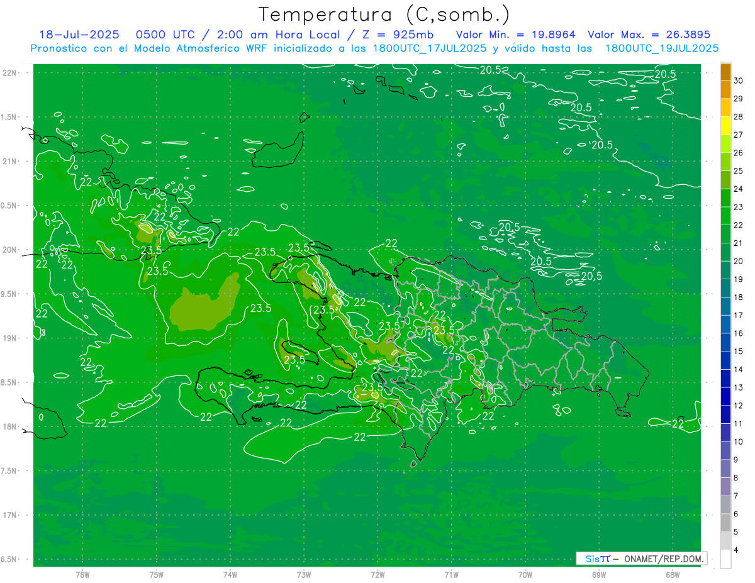Click the '70W' longitude axis label
The height and width of the screenshot is (583, 755).
click(525, 574)
